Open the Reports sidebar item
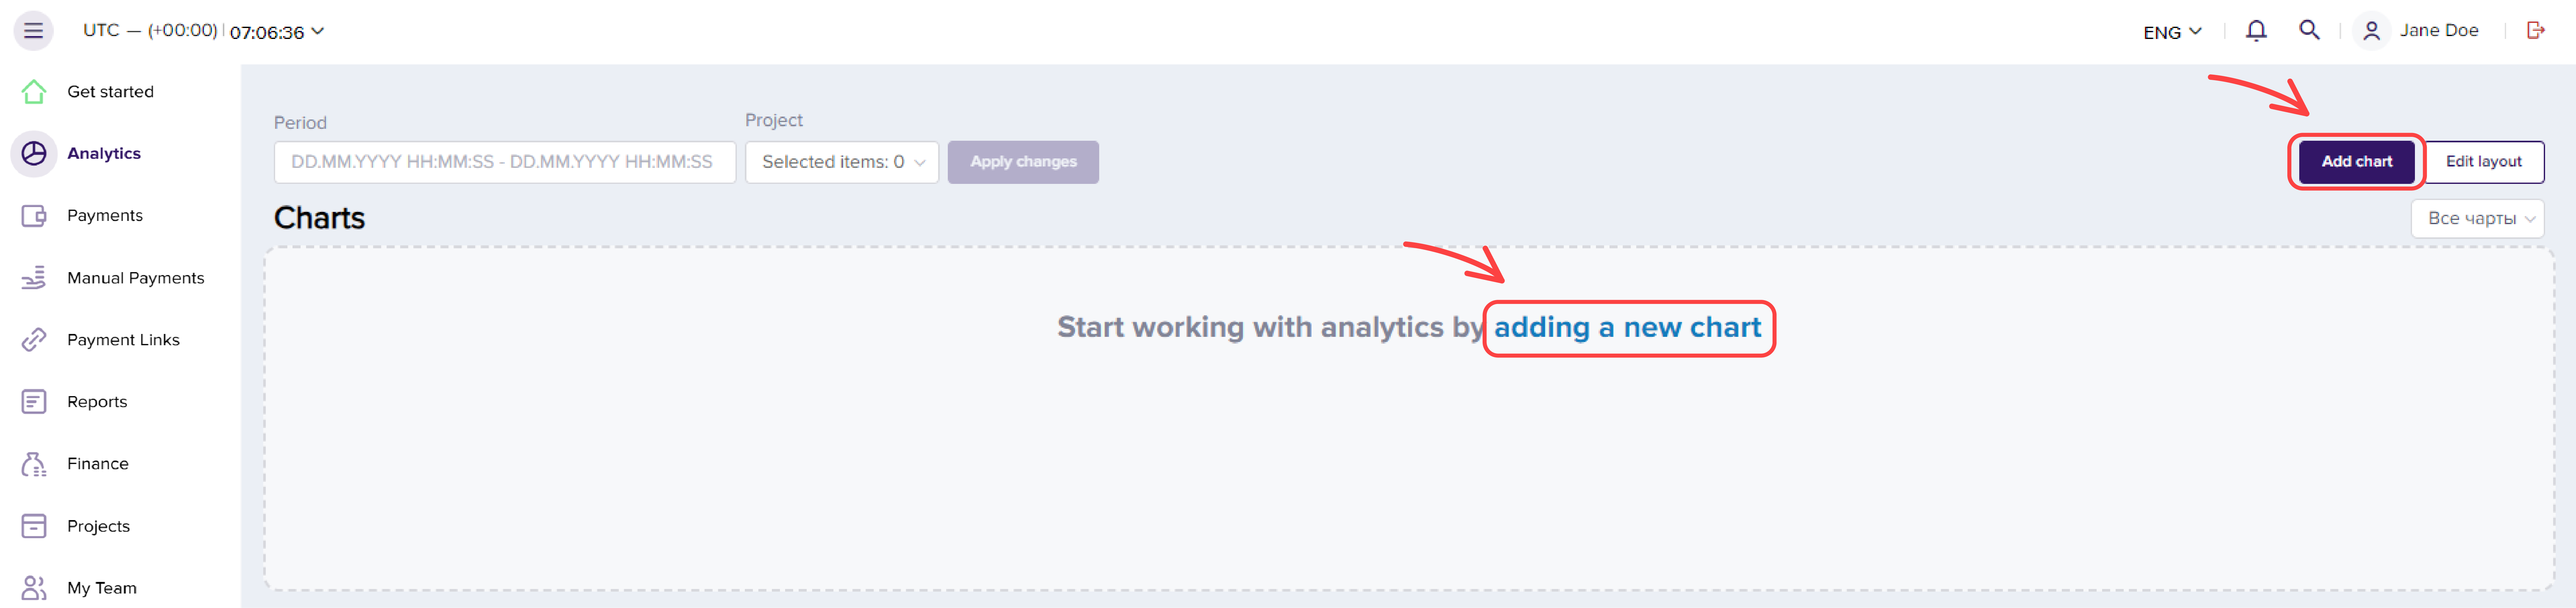 [97, 402]
